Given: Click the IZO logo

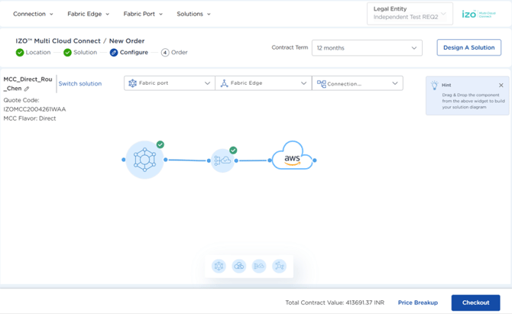Looking at the screenshot, I should 478,14.
